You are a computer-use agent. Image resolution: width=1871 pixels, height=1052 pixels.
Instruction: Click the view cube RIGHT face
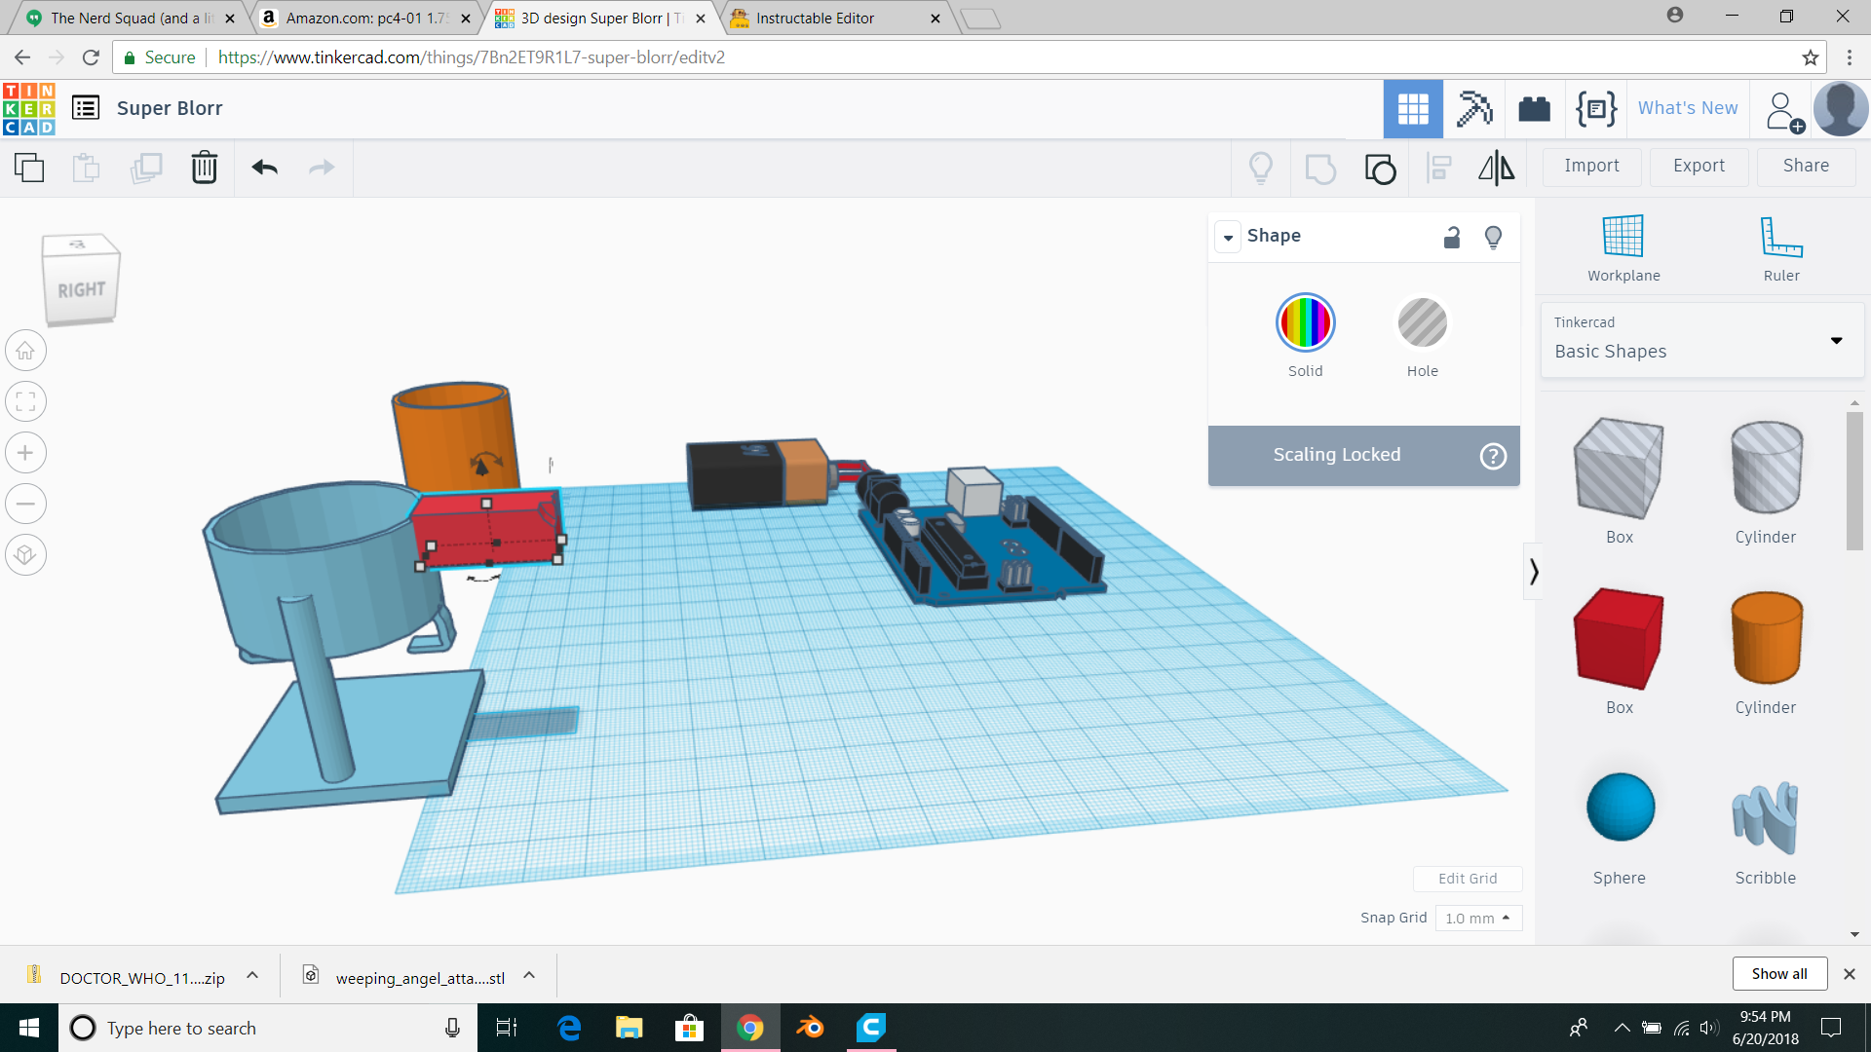click(x=81, y=289)
